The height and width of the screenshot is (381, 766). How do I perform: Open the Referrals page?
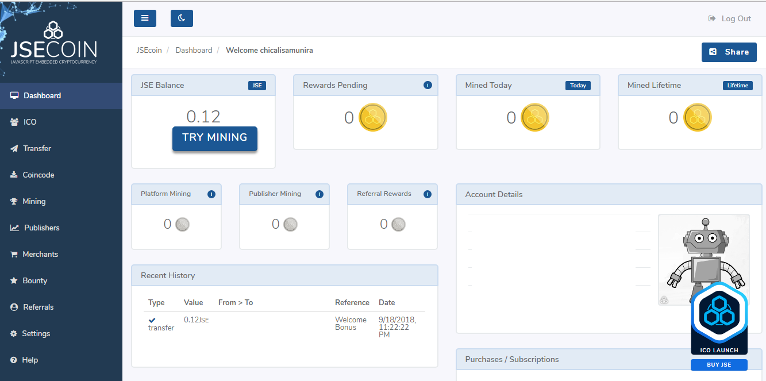pyautogui.click(x=61, y=307)
